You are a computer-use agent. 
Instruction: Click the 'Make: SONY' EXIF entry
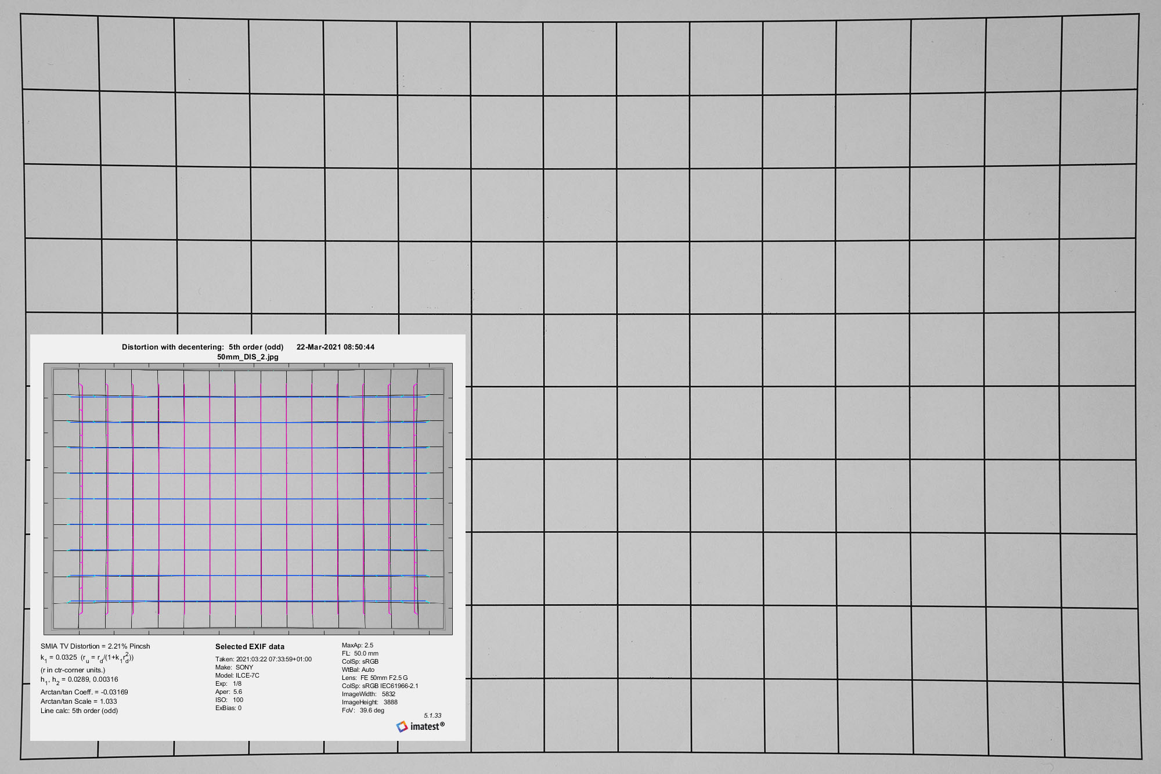point(234,667)
